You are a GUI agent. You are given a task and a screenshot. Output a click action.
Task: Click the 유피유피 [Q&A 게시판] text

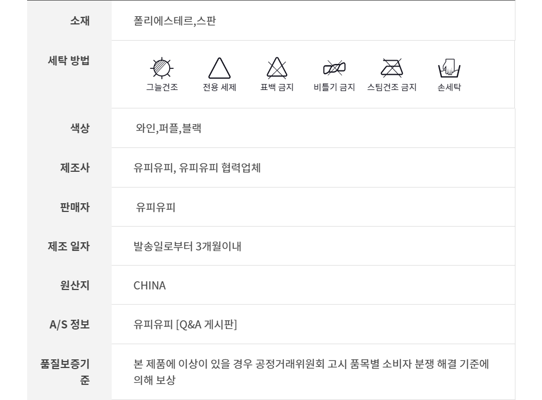click(x=185, y=325)
